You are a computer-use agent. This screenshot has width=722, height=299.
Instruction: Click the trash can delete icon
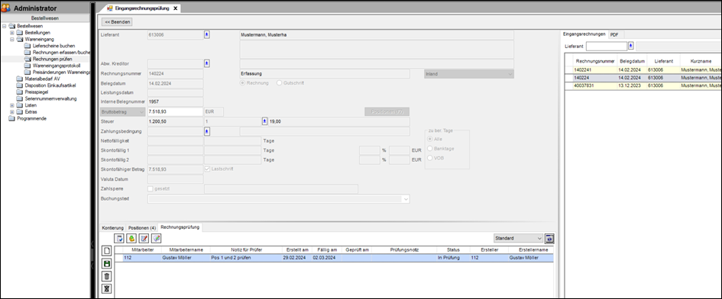pos(107,276)
